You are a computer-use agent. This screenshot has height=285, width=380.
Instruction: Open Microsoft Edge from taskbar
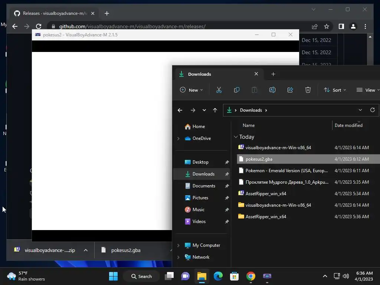coord(218,276)
